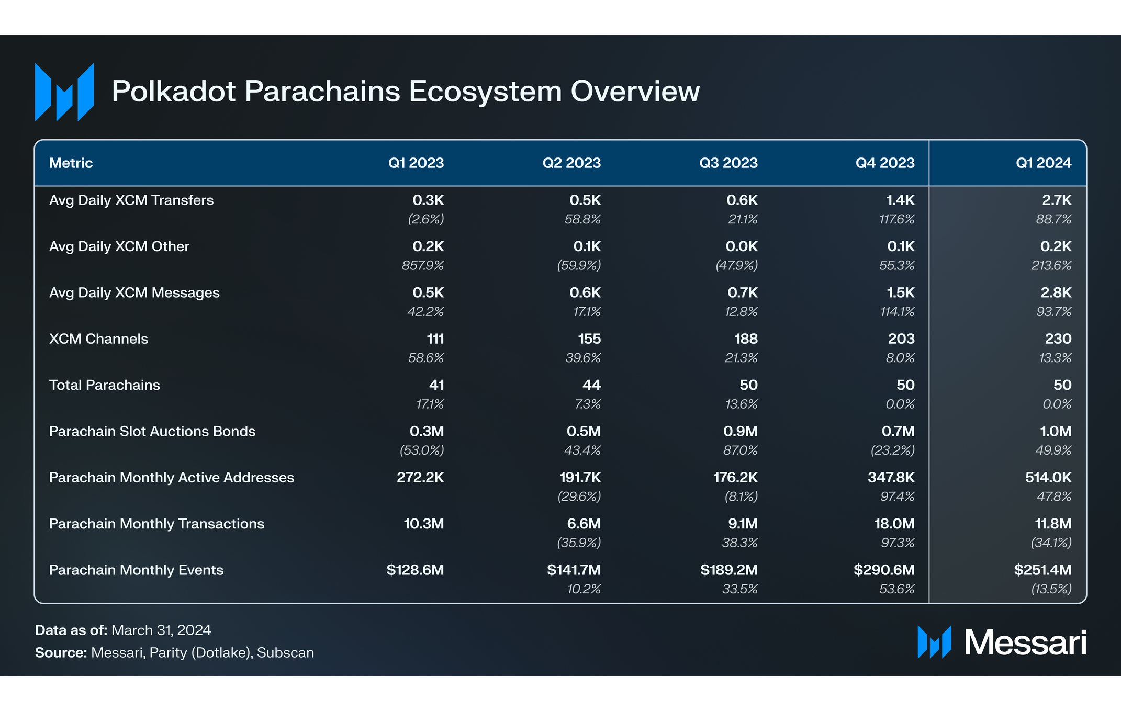
Task: Click the '1.5K' XCM Messages value
Action: tap(900, 293)
